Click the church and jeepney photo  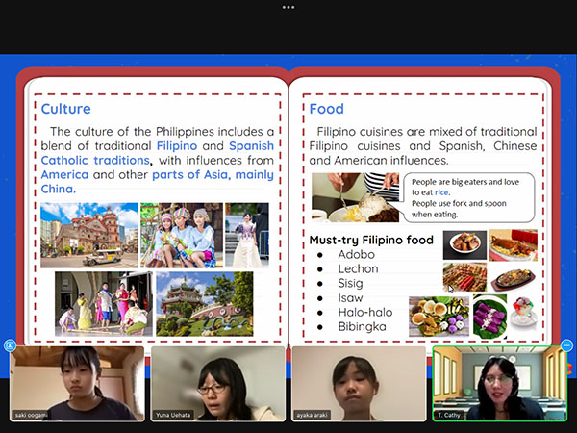click(89, 234)
